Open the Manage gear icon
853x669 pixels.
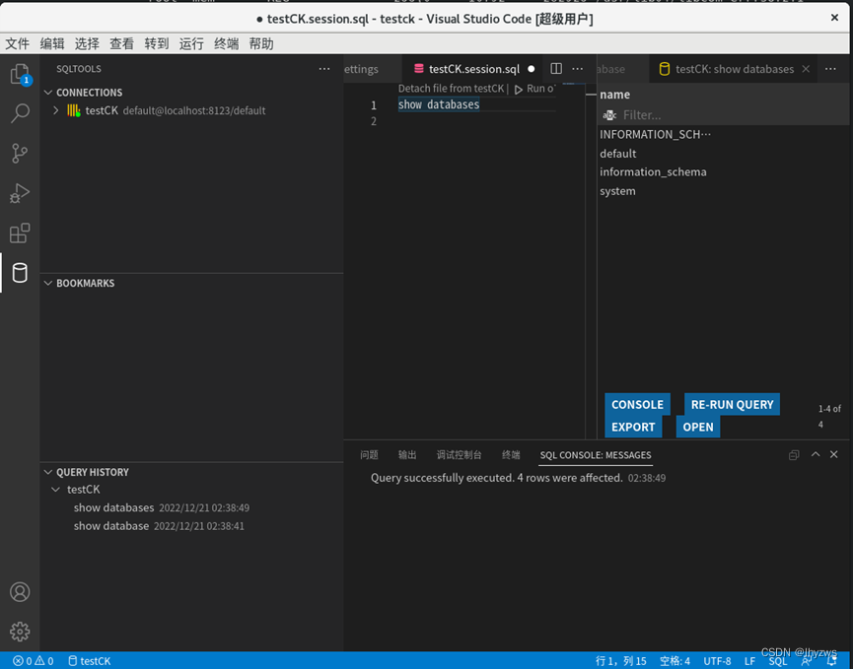20,632
